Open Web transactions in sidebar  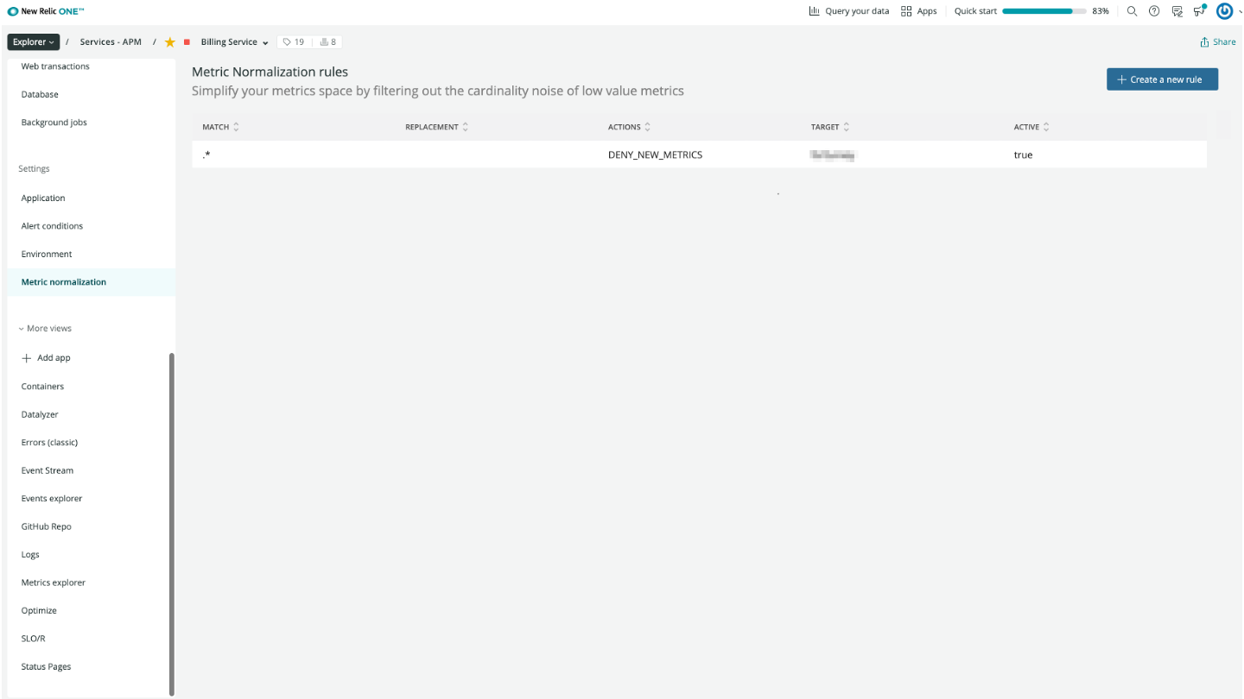click(55, 66)
